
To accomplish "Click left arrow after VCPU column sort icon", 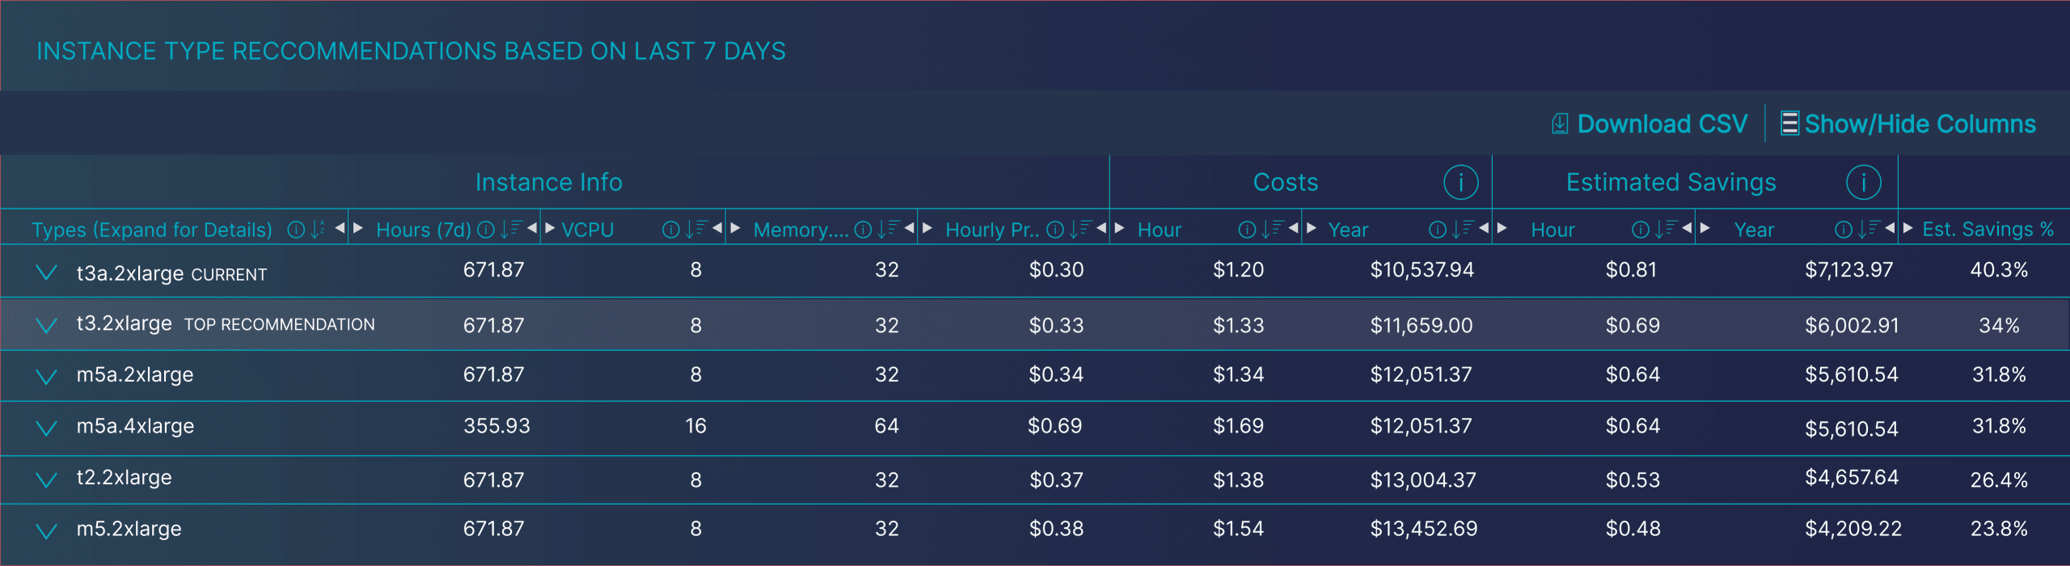I will [717, 228].
